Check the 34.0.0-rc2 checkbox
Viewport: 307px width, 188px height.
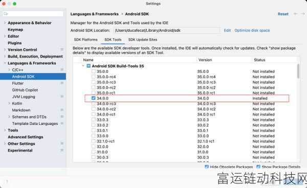94,109
